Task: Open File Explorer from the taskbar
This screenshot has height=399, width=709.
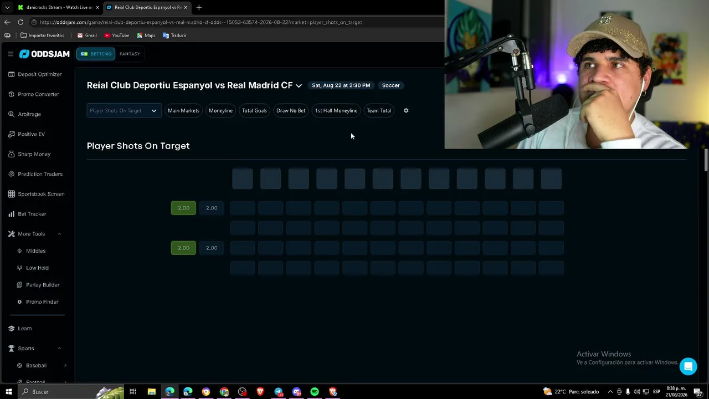Action: coord(151,392)
